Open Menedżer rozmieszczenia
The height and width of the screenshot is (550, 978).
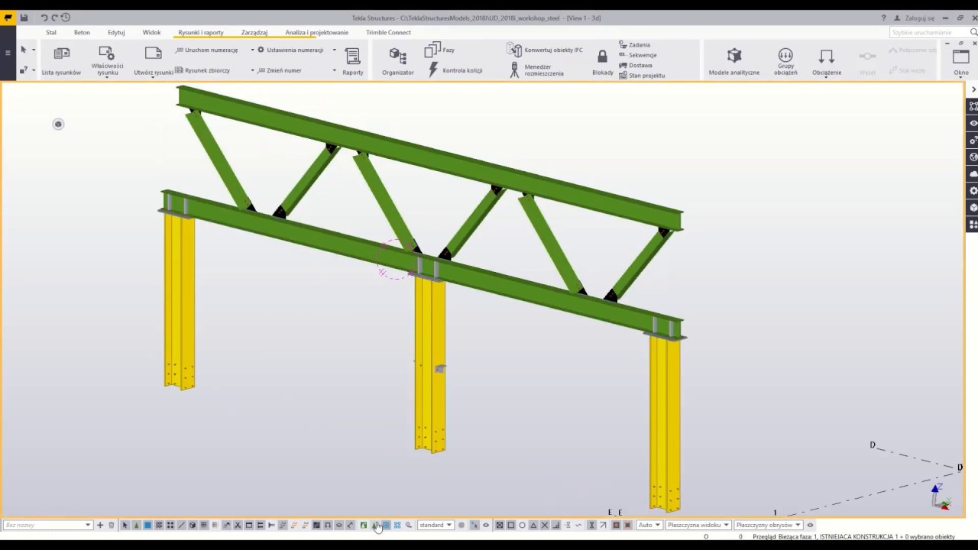coord(537,70)
